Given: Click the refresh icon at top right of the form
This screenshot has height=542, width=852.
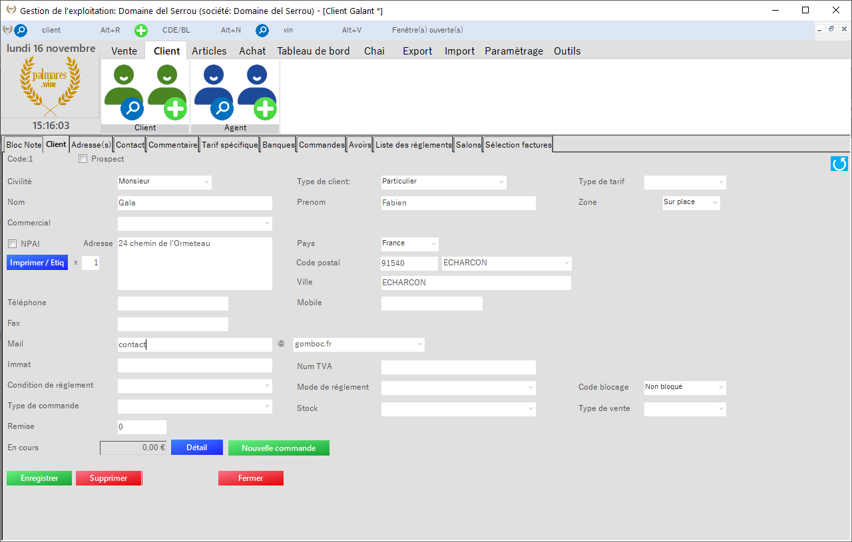Looking at the screenshot, I should pos(839,164).
